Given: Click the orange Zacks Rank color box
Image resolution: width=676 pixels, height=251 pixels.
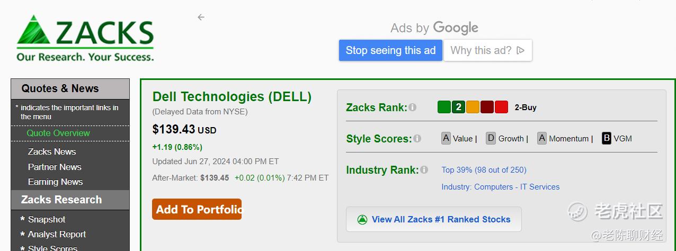Looking at the screenshot, I should (473, 107).
